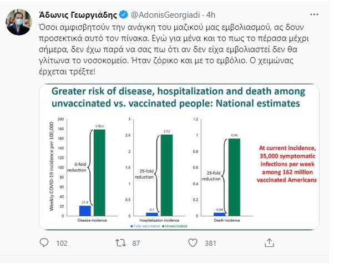Open the three-dot more options menu
339x264 pixels.
click(314, 14)
